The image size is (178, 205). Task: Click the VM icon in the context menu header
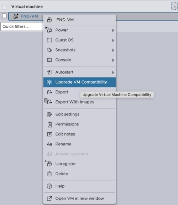49,20
